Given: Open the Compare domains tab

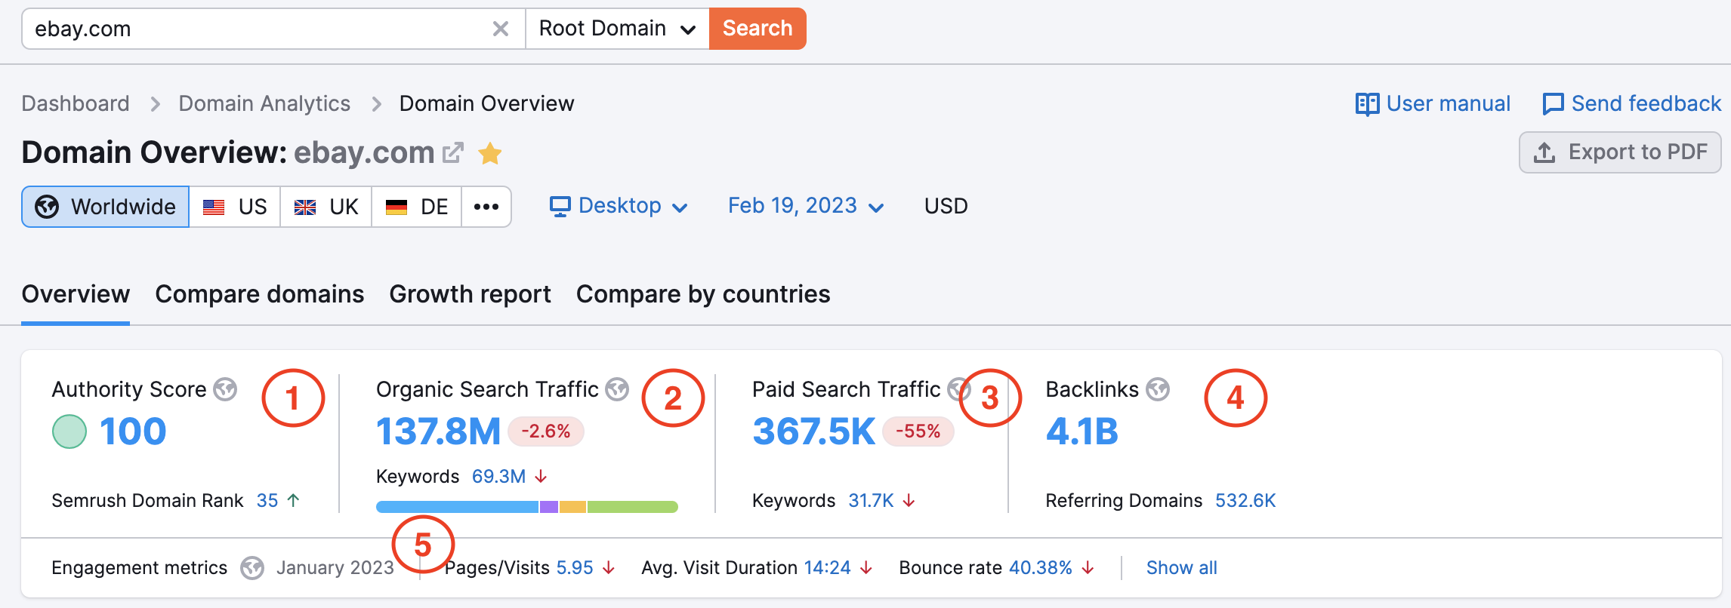Looking at the screenshot, I should (x=260, y=294).
